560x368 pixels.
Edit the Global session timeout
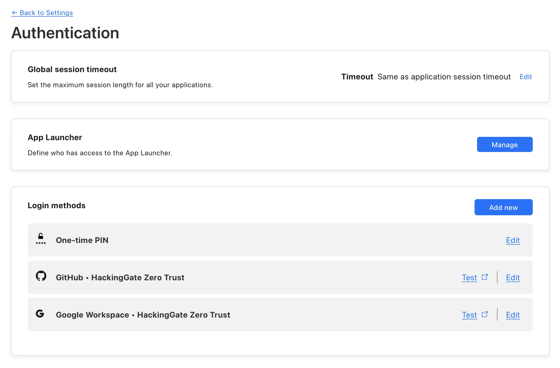point(525,77)
